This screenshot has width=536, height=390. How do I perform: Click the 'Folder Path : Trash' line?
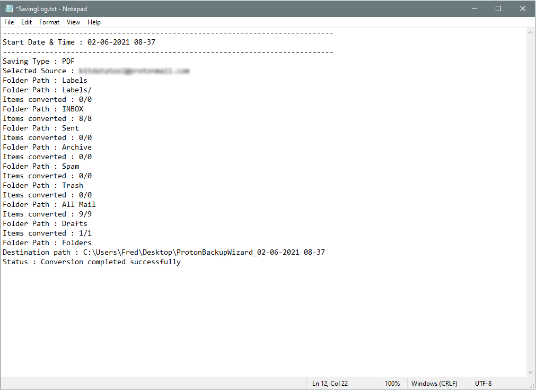click(x=43, y=186)
